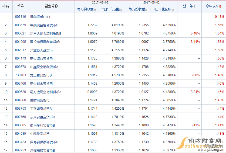The height and width of the screenshot is (153, 226).
Task: Click the 3.48% one-year return value
Action: 195,33
